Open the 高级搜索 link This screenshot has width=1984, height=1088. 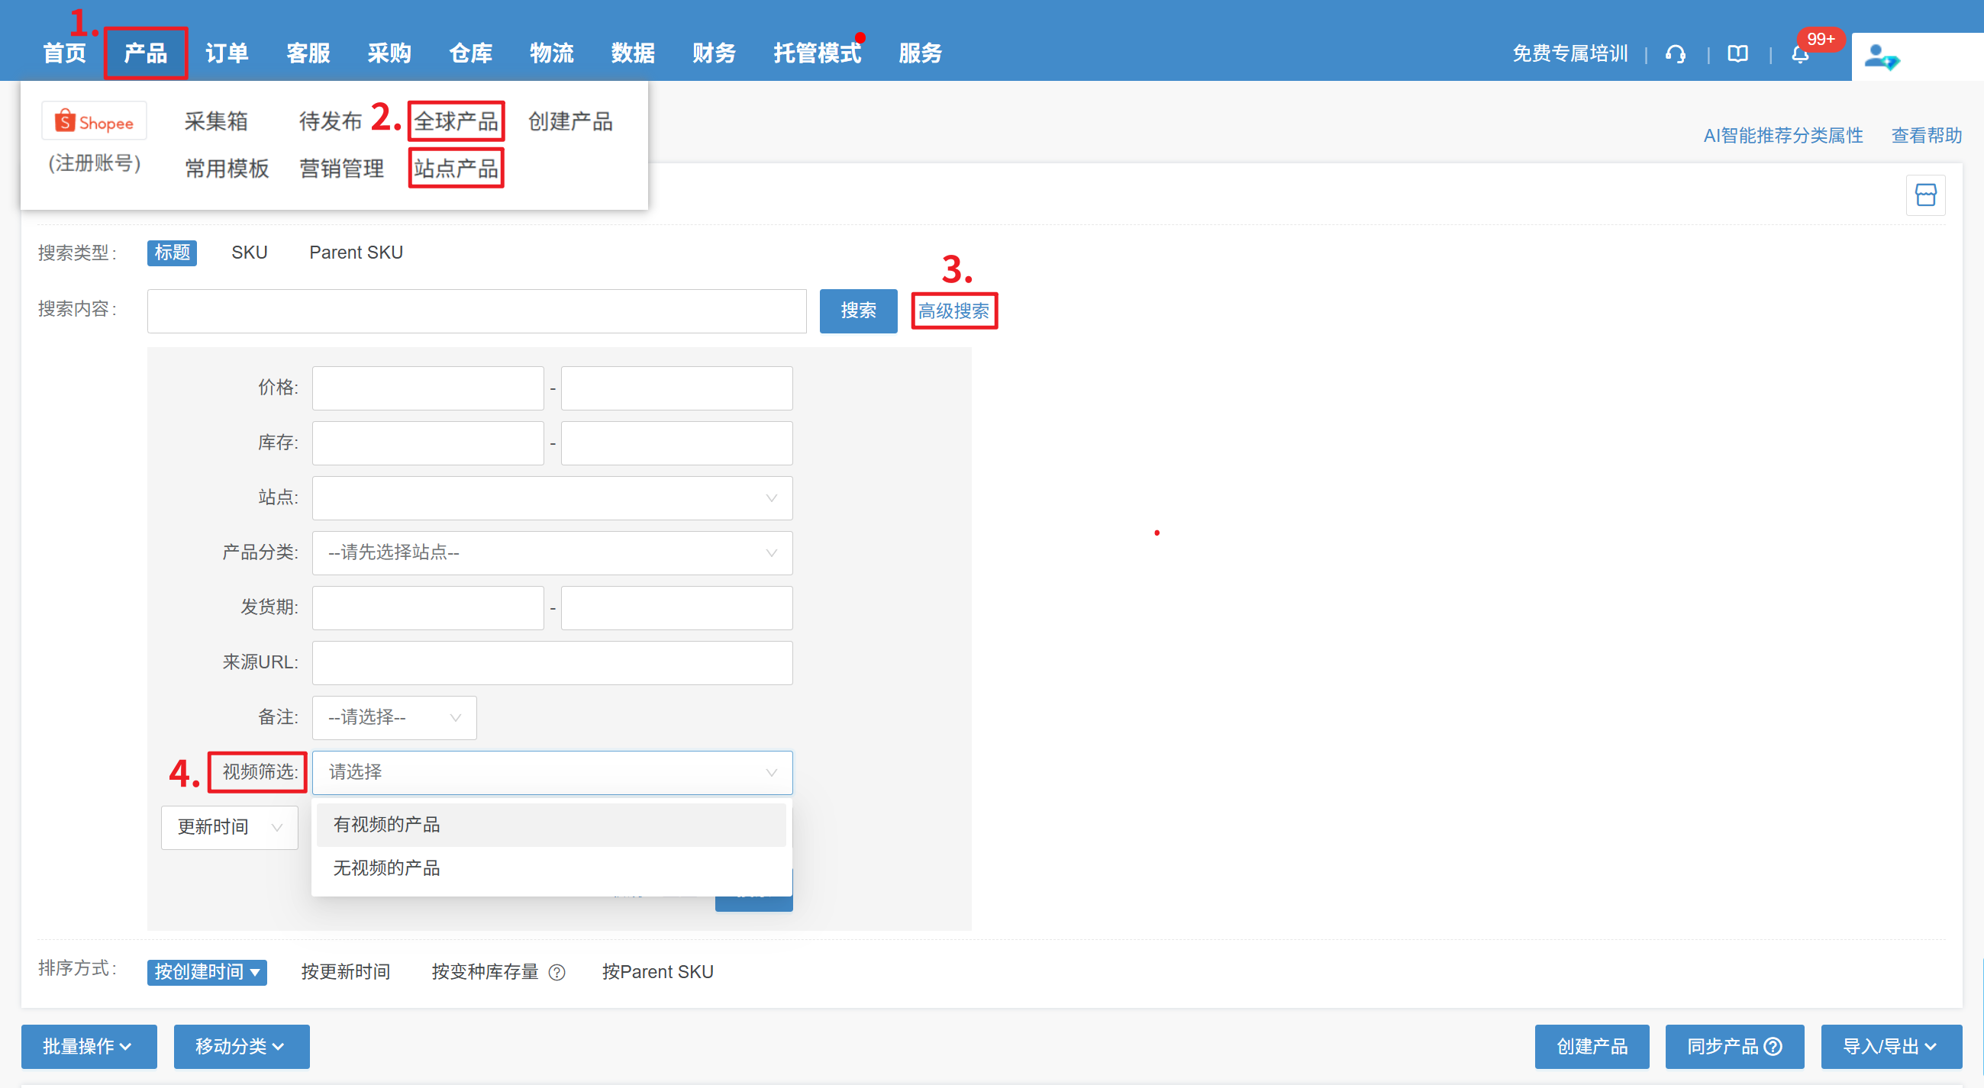pyautogui.click(x=953, y=311)
